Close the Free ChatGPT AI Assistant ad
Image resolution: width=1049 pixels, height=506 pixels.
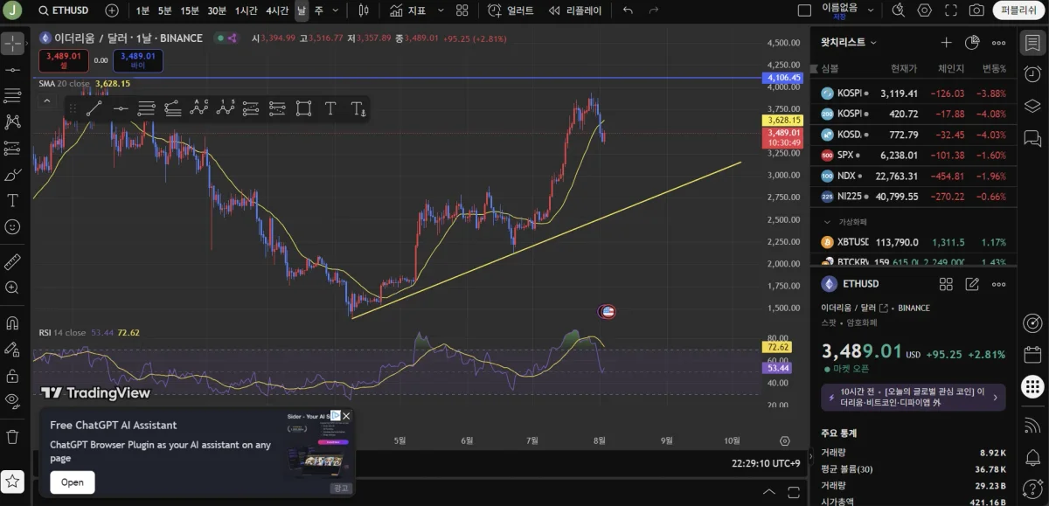346,416
